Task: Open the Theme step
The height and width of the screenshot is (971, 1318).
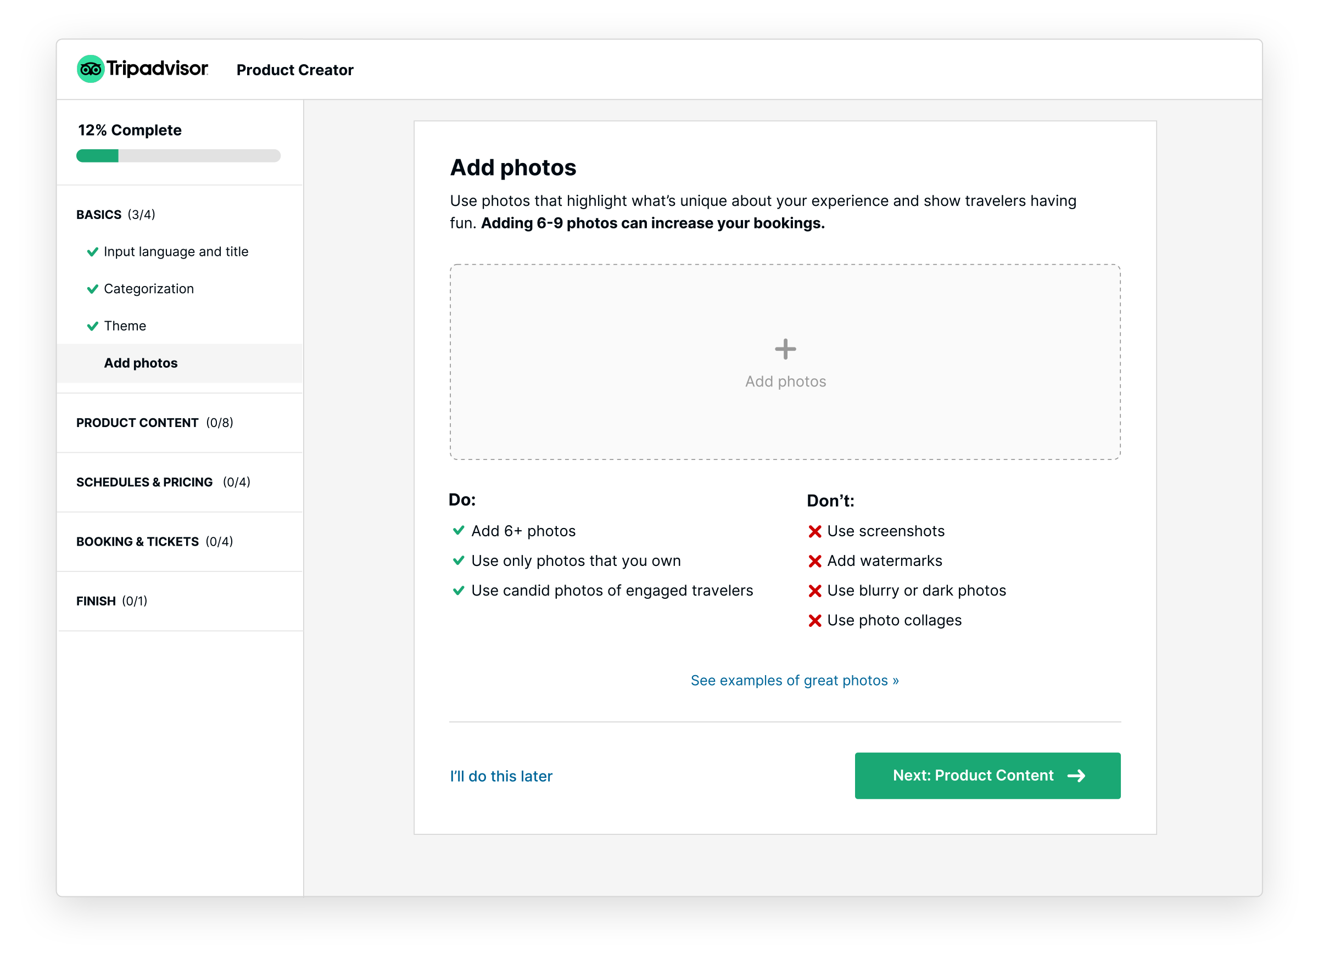Action: coord(125,325)
